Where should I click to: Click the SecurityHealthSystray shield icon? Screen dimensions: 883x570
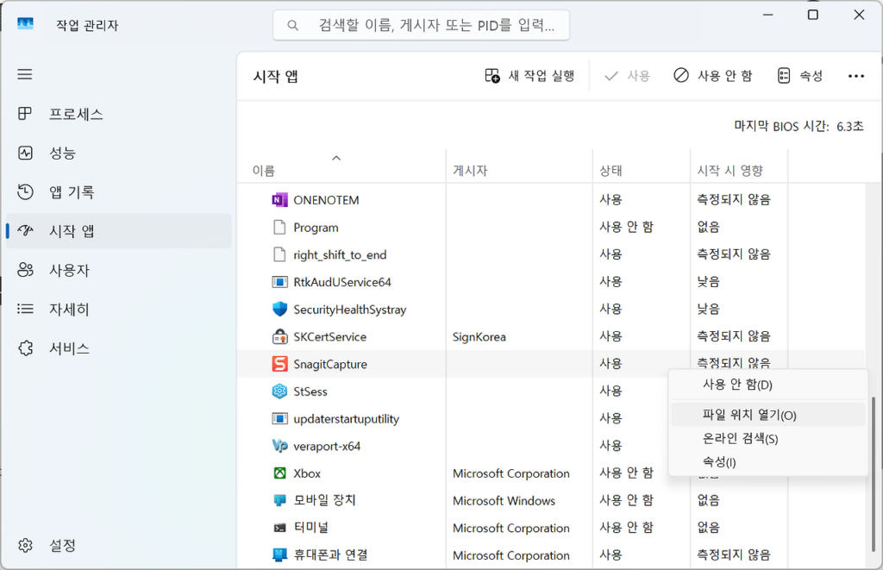coord(279,309)
